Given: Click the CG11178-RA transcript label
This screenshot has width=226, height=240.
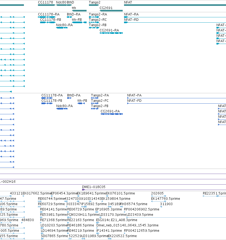Looking at the screenshot, I should pyautogui.click(x=49, y=14).
